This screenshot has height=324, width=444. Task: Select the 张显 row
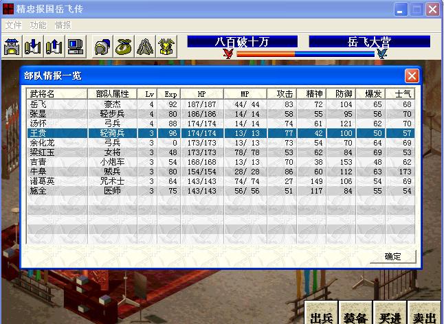pyautogui.click(x=221, y=114)
